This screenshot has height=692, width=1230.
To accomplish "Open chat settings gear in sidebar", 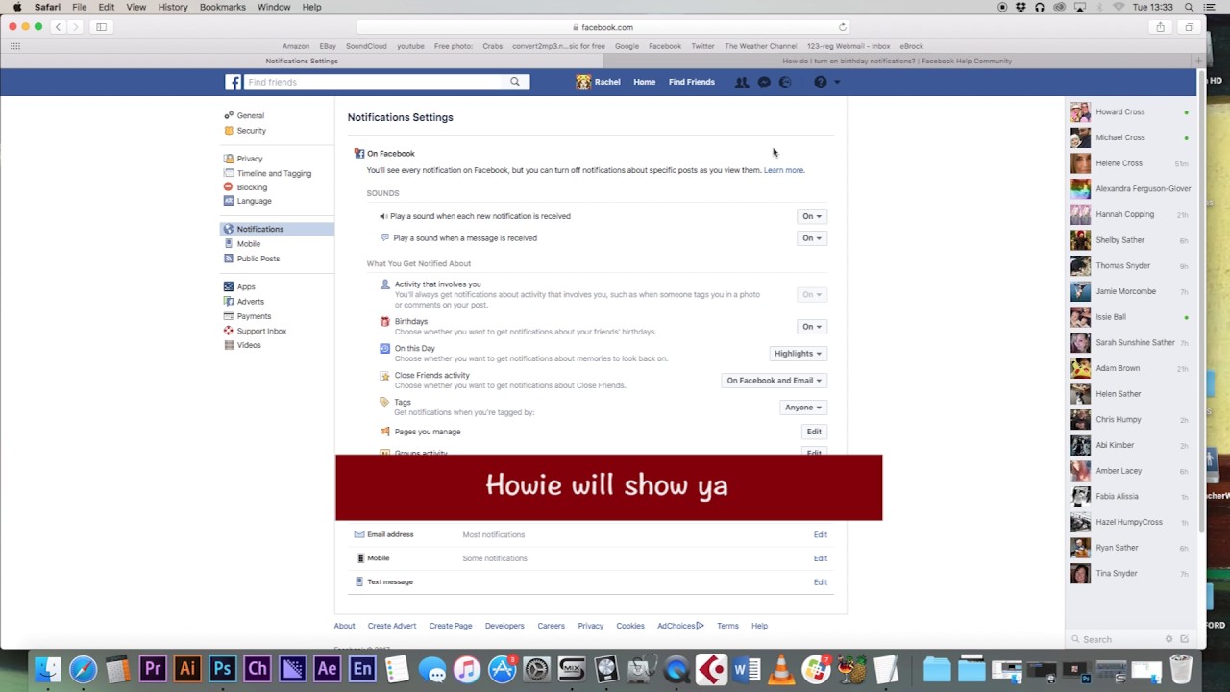I will point(1168,639).
